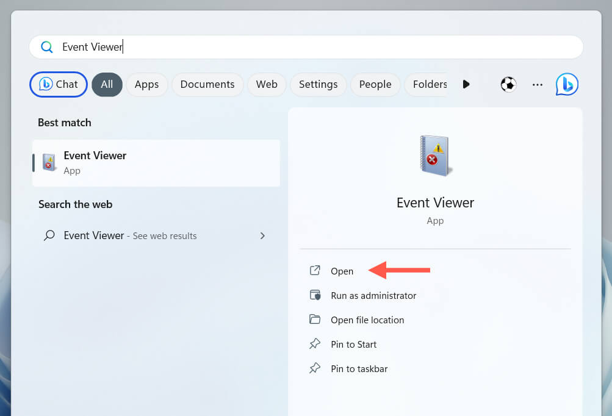The image size is (612, 416).
Task: Switch to the Web filter
Action: [x=267, y=84]
